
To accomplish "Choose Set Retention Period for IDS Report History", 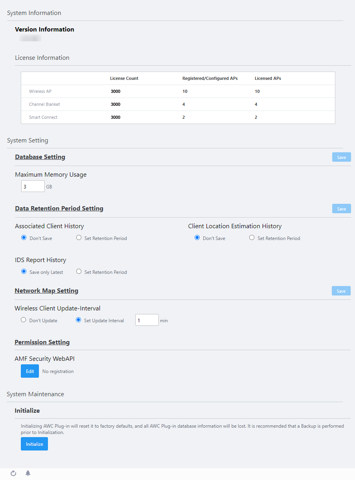I will (79, 272).
